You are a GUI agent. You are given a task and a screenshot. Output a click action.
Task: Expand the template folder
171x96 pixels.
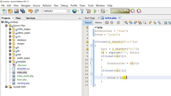click(x=10, y=62)
